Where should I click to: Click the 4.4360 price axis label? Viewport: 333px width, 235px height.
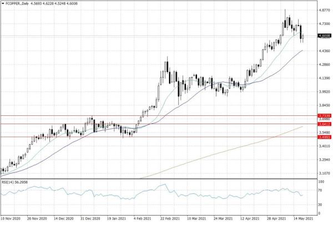pos(324,51)
